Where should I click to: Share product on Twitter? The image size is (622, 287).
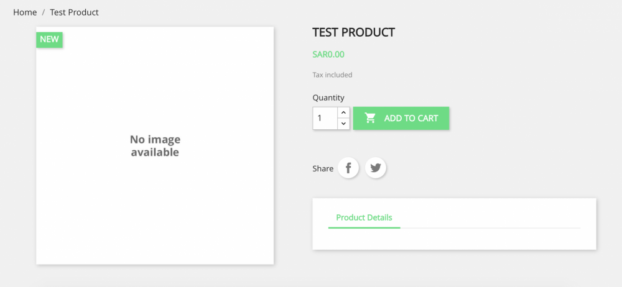pyautogui.click(x=376, y=168)
